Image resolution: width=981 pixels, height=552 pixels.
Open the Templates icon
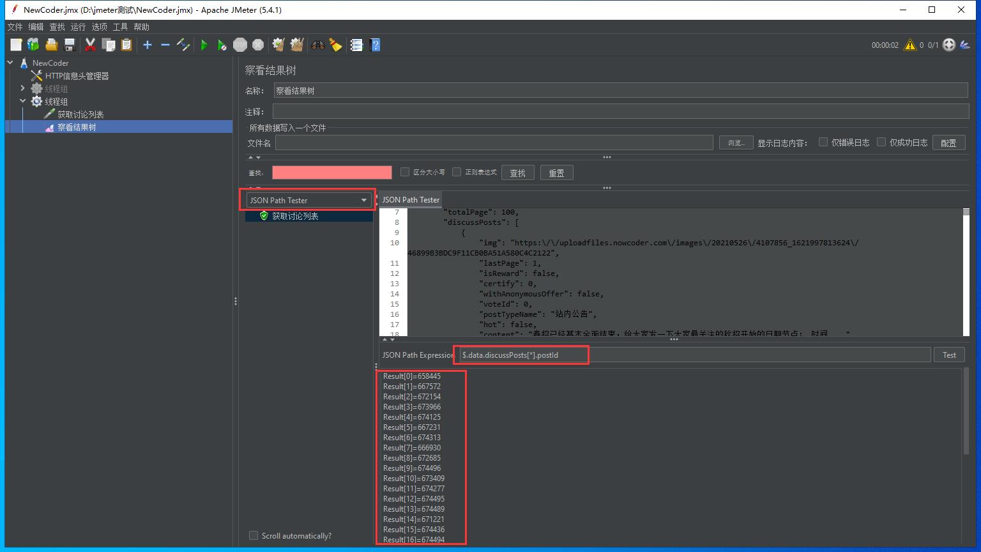pyautogui.click(x=33, y=45)
